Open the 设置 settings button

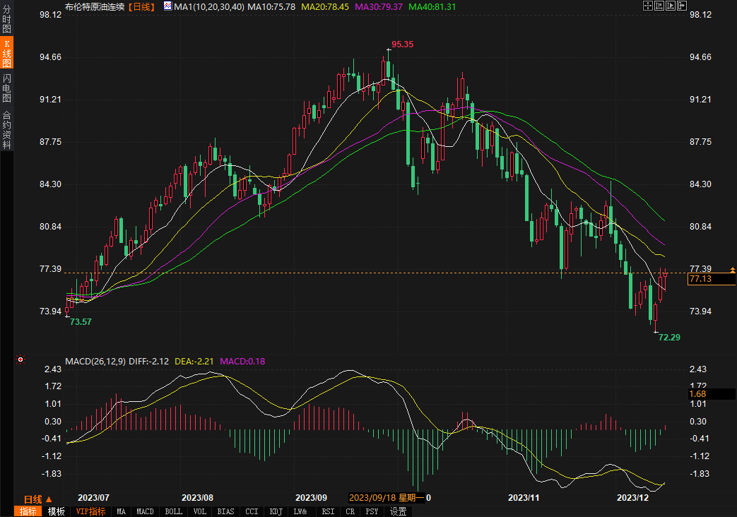pyautogui.click(x=399, y=511)
